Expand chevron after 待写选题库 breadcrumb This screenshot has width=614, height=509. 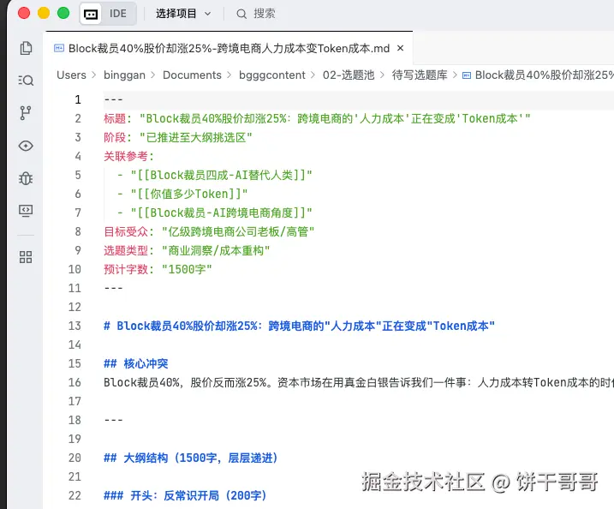tap(455, 75)
